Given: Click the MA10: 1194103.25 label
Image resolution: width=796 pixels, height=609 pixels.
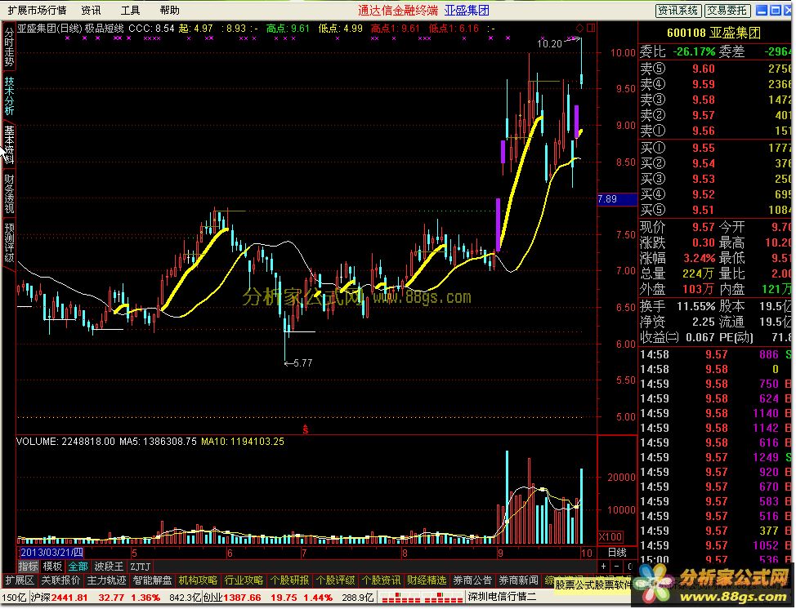Looking at the screenshot, I should [x=243, y=442].
